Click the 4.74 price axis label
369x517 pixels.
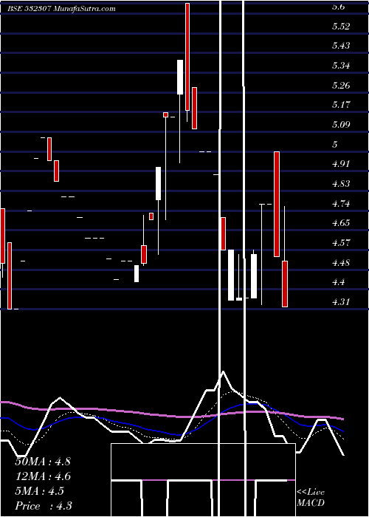[341, 203]
